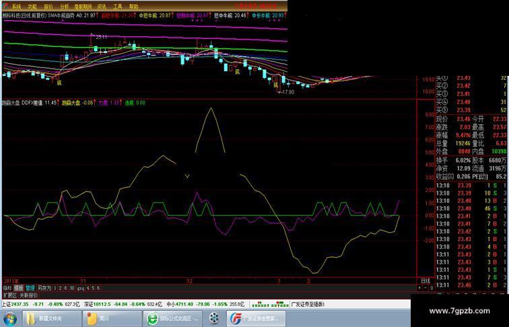Click the market breadth bar icons in status bar
Screen dimensions: 509x327
point(271,304)
